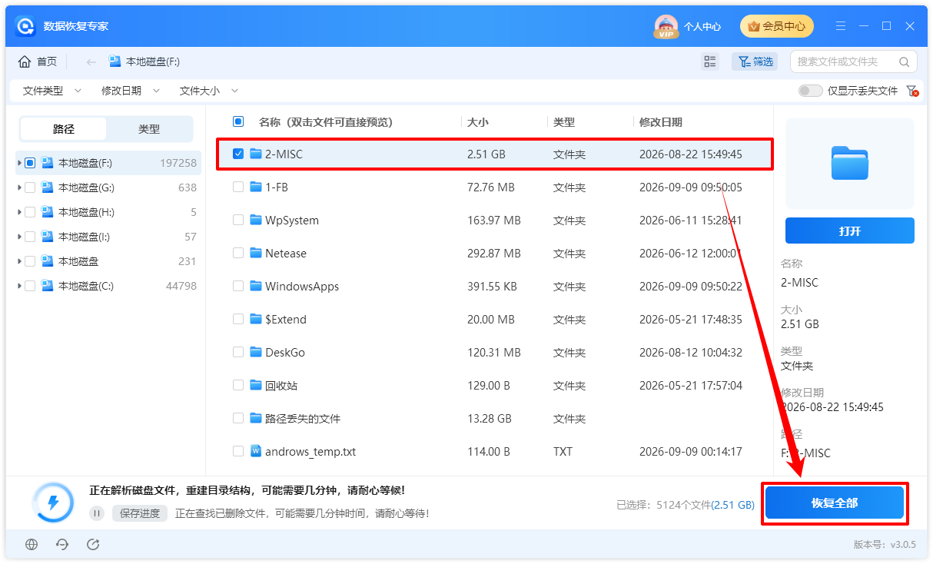The image size is (933, 564).
Task: Click the disk icon for 本地磁盘(G:)
Action: (x=47, y=187)
